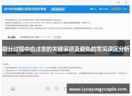The width and height of the screenshot is (132, 96).
Task: Click the home icon in the blue header
Action: [x=91, y=9]
